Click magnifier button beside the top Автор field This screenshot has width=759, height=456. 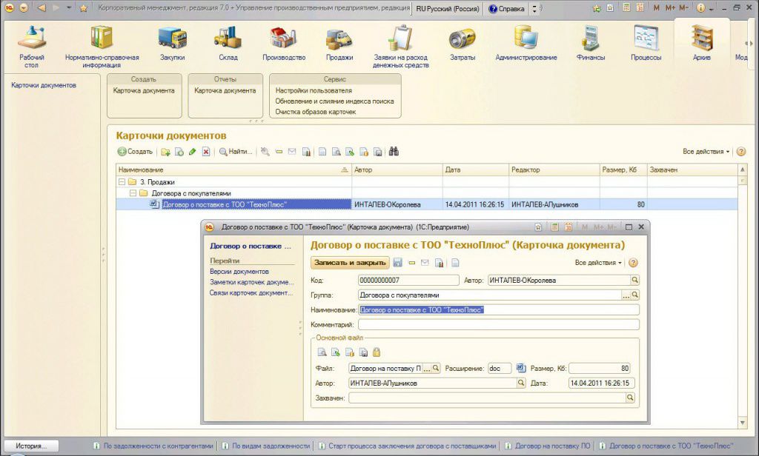[x=634, y=280]
